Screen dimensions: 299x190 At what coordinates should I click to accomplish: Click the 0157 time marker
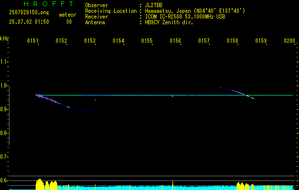[x=204, y=41]
